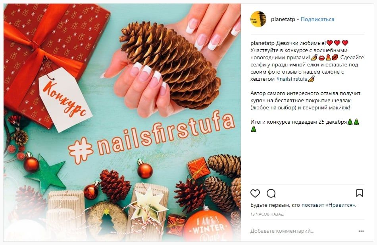Open comments via the speech bubble icon
This screenshot has width=377, height=245.
tap(271, 193)
